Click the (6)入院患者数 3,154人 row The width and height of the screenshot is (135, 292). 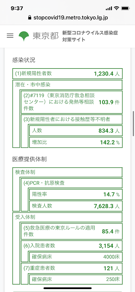click(72, 246)
